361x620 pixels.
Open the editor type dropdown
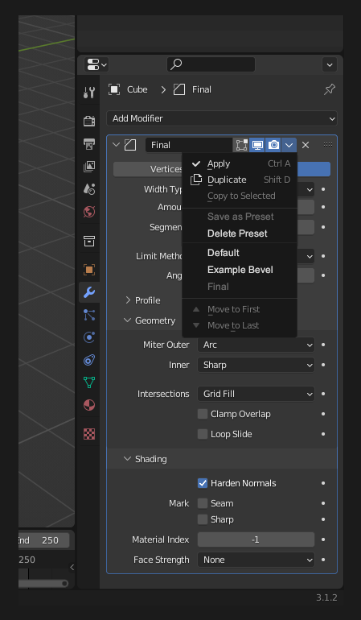pyautogui.click(x=96, y=65)
